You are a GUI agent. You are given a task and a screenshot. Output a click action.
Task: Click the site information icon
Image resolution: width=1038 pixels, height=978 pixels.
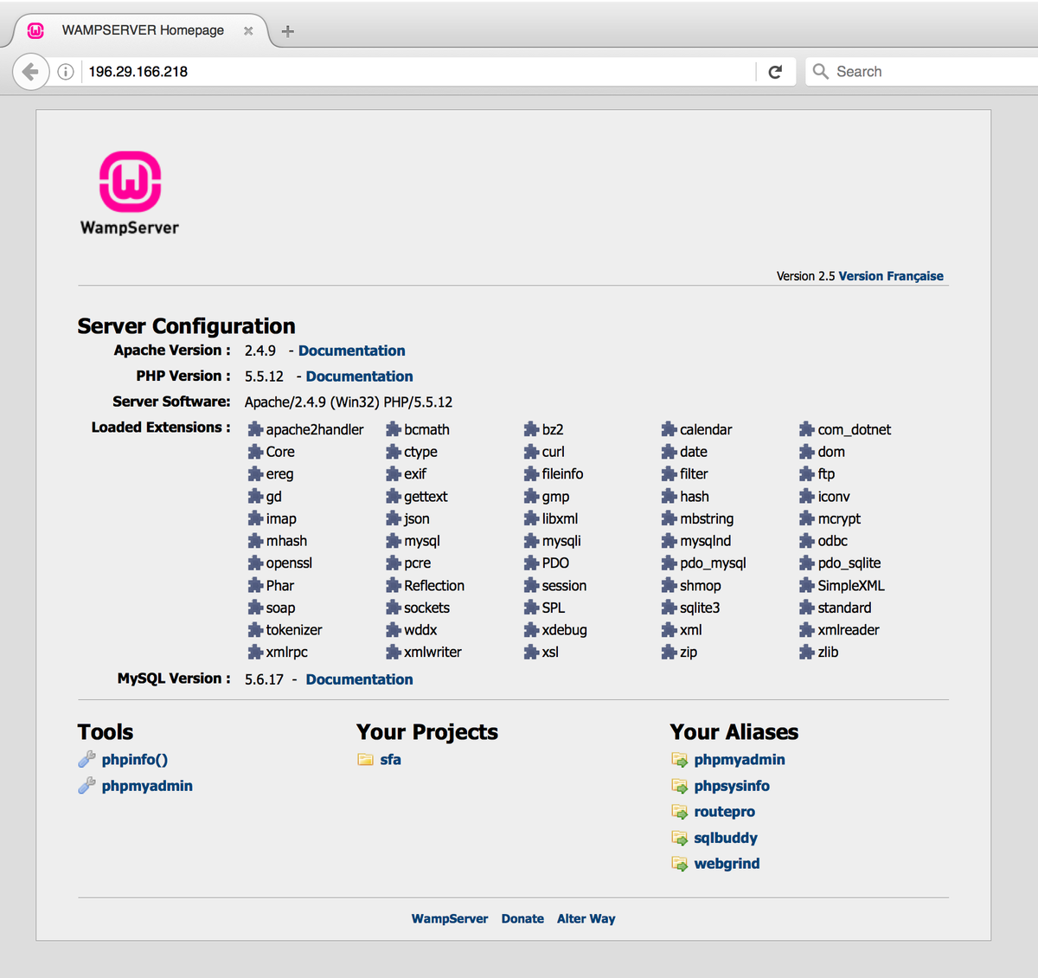66,72
